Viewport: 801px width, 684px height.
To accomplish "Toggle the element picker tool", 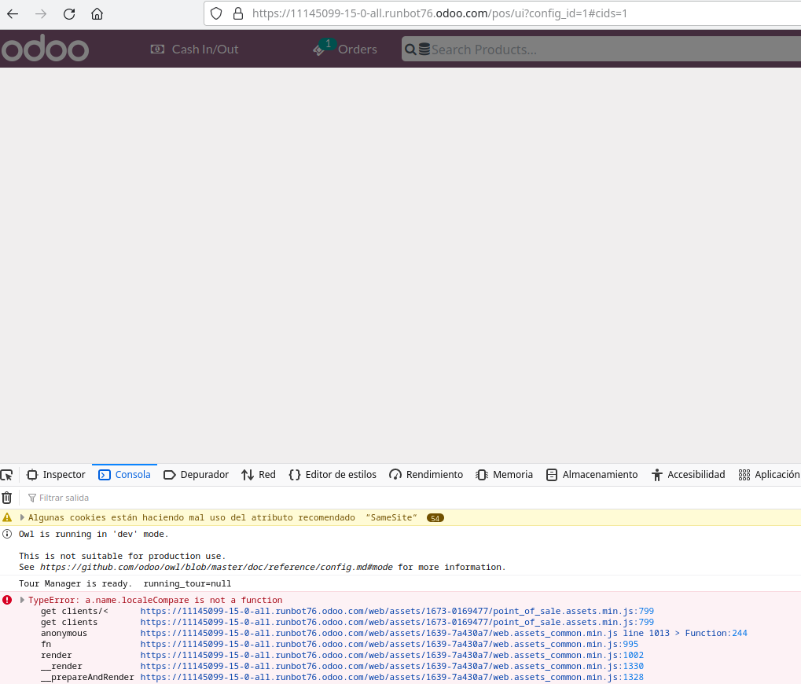I will click(x=8, y=474).
